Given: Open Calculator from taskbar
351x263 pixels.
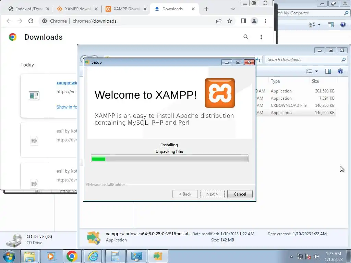Looking at the screenshot, I should pyautogui.click(x=115, y=256).
